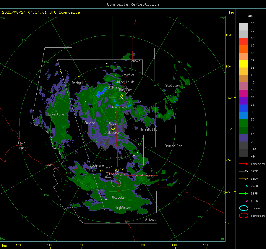Click the RedDeer city label
Image resolution: width=266 pixels, height=249 pixels.
[125, 90]
